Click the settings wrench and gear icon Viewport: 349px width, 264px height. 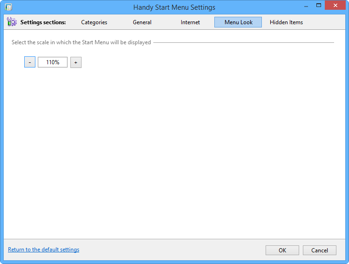click(12, 22)
